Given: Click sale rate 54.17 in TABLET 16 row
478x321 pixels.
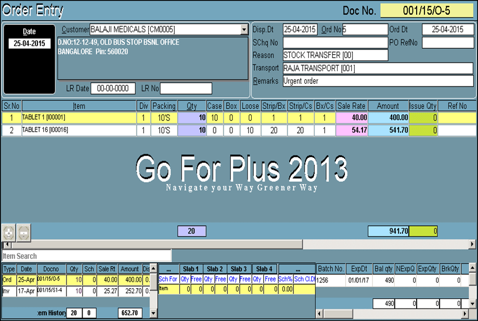Looking at the screenshot, I should point(352,130).
